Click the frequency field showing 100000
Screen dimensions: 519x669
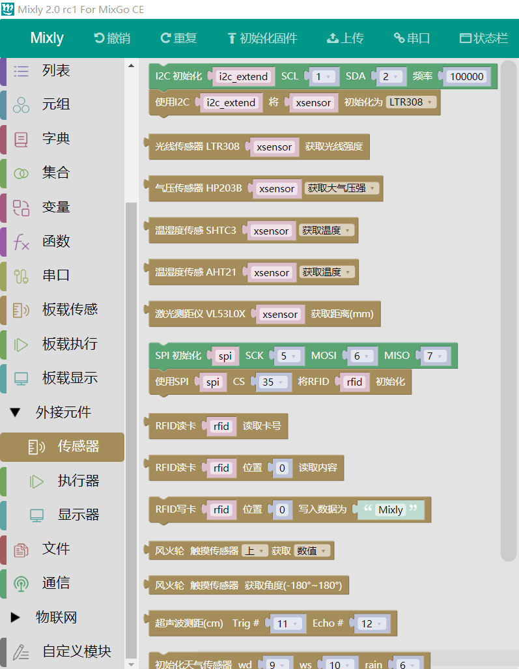coord(466,77)
